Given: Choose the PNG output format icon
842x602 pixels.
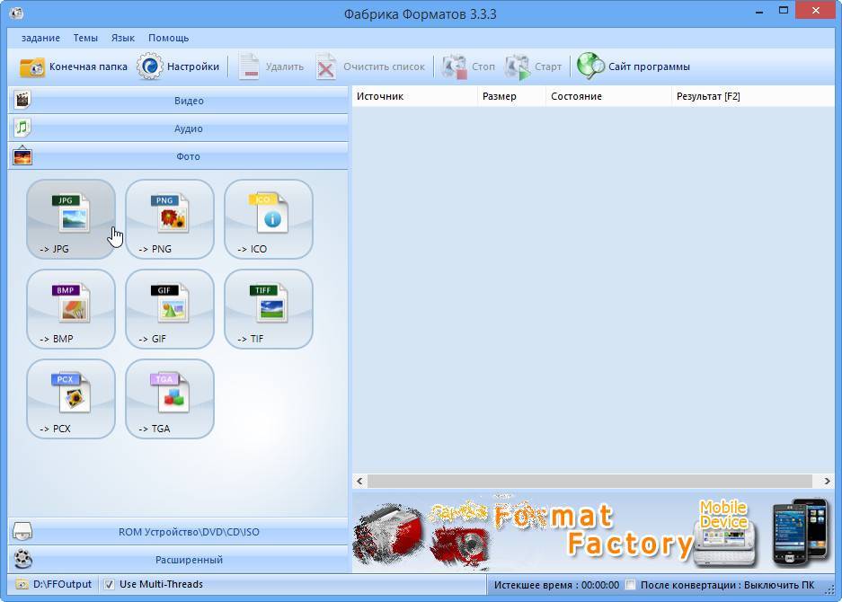Looking at the screenshot, I should point(170,218).
